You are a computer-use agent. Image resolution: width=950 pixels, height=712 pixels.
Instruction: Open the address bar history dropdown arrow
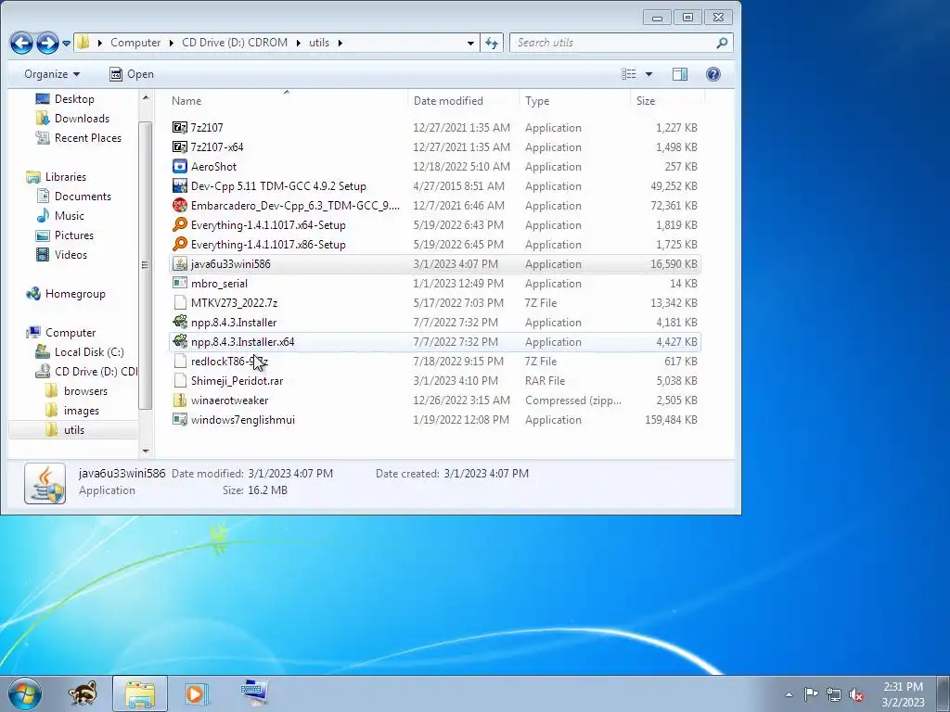point(470,43)
